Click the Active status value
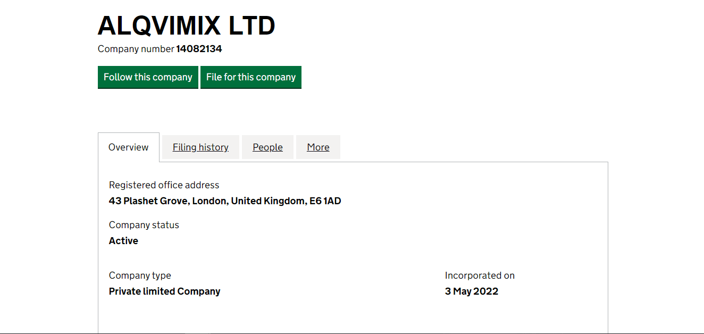This screenshot has width=704, height=334. click(123, 241)
